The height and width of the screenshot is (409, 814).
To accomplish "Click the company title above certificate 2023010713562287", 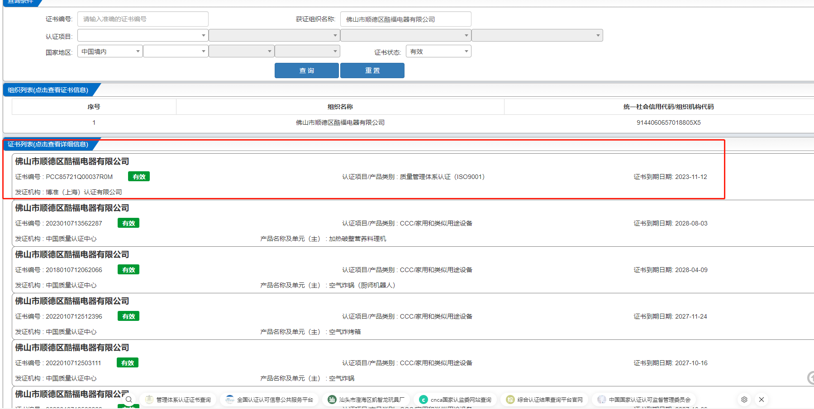I will coord(72,208).
